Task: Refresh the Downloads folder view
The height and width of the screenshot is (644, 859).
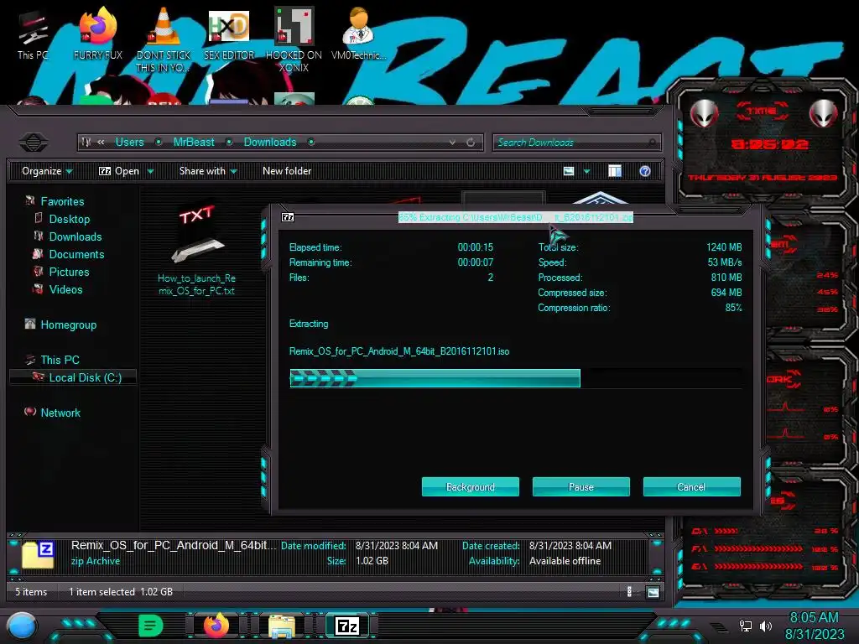Action: tap(471, 143)
